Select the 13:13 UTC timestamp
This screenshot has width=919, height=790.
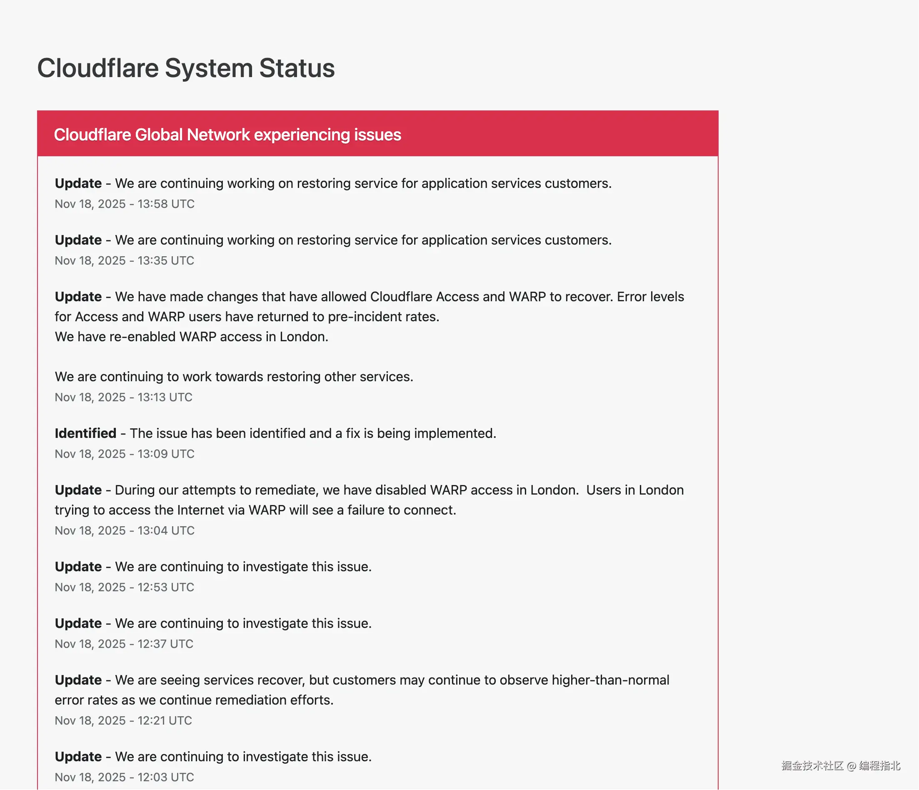pos(123,397)
